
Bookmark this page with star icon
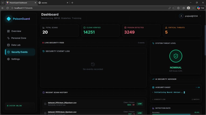click(x=174, y=8)
